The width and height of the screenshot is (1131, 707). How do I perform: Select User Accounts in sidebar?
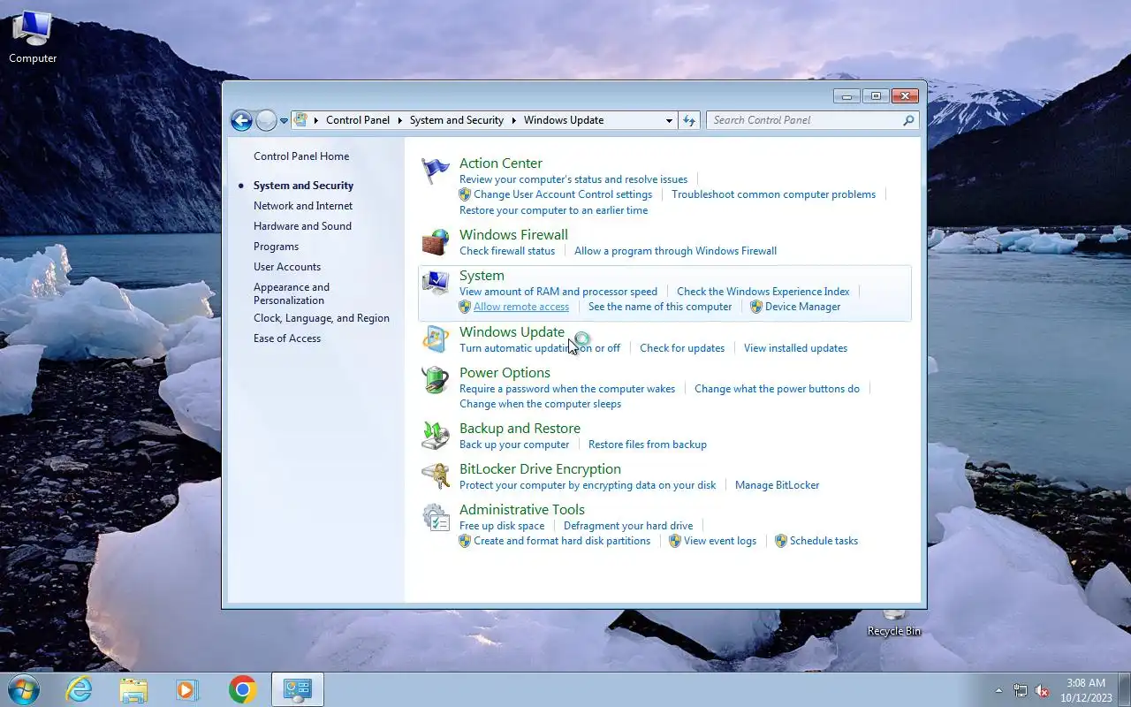point(287,267)
